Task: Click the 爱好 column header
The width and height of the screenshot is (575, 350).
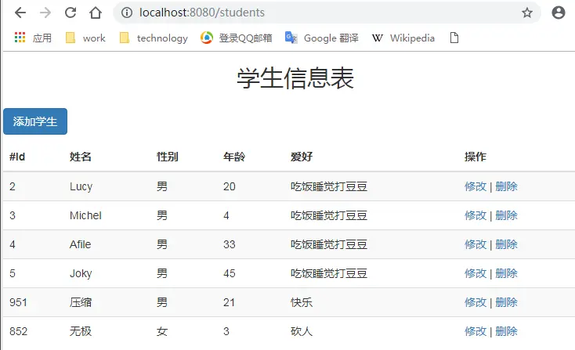Action: (x=302, y=157)
